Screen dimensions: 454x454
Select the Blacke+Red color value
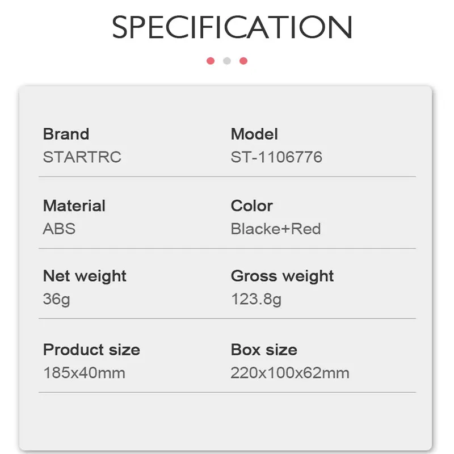pyautogui.click(x=276, y=229)
